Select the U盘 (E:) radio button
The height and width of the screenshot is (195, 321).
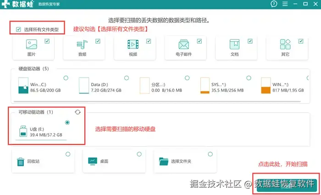tap(67, 122)
